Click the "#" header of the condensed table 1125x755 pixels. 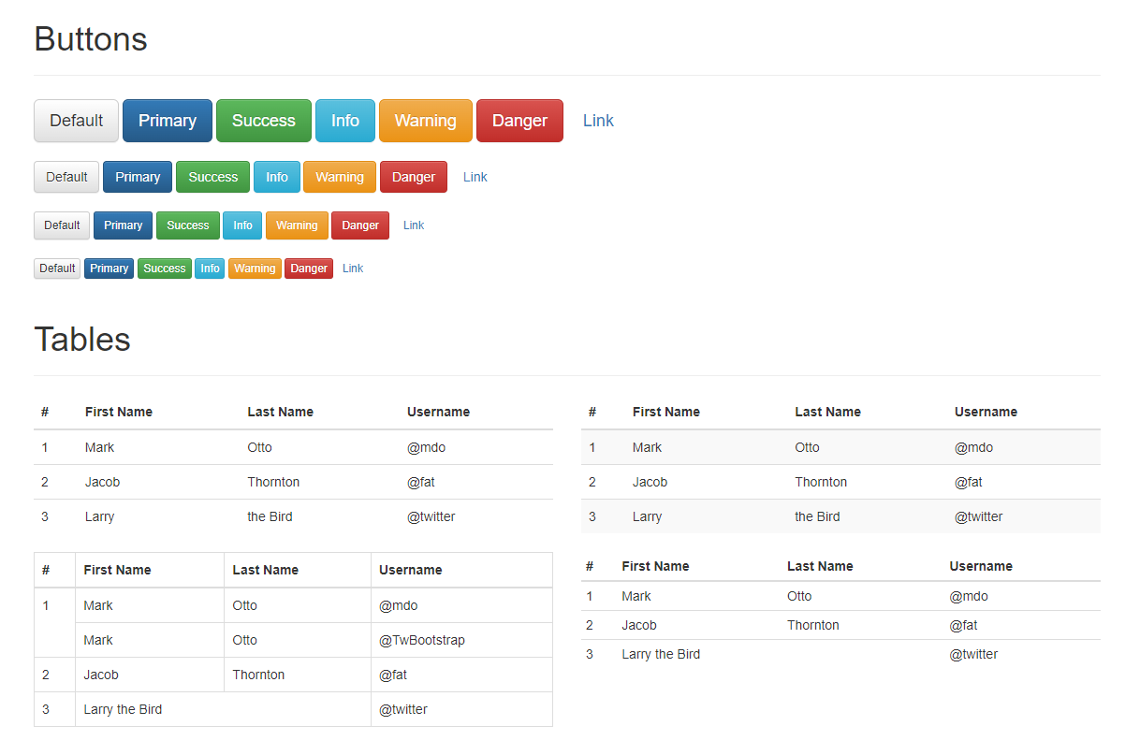[590, 566]
